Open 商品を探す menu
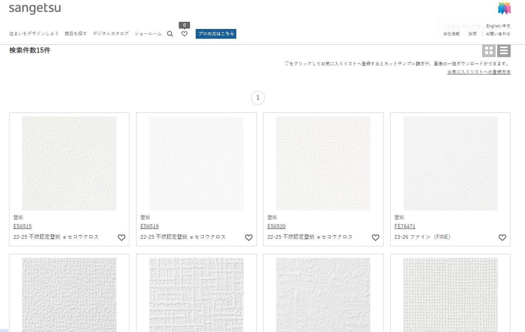 [76, 34]
